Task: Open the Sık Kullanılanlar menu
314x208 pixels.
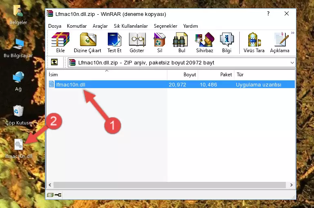Action: (131, 26)
